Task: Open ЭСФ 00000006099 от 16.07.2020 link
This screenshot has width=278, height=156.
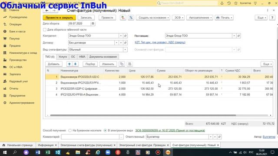Action: tap(170, 130)
